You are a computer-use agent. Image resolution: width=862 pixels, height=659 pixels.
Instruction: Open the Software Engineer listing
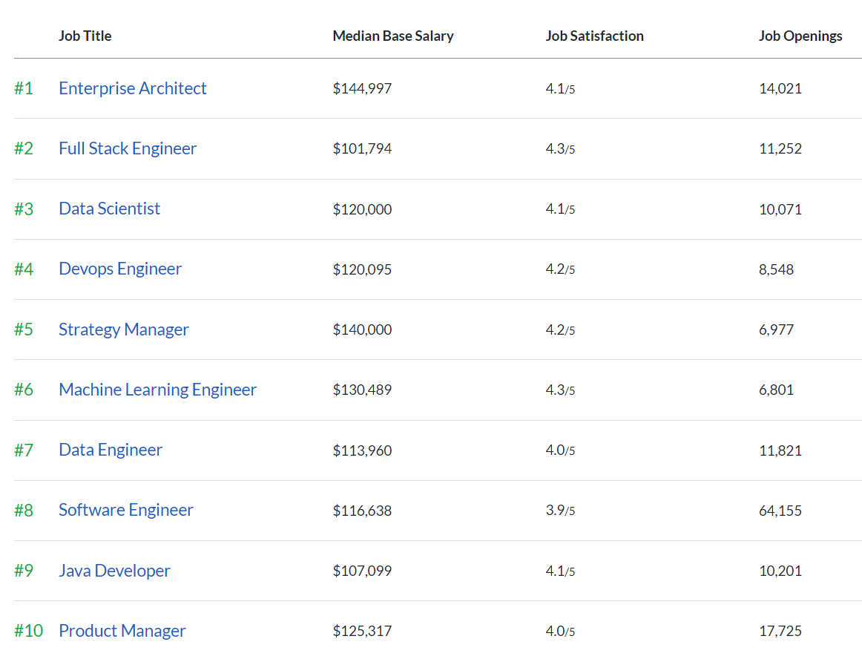click(x=125, y=510)
